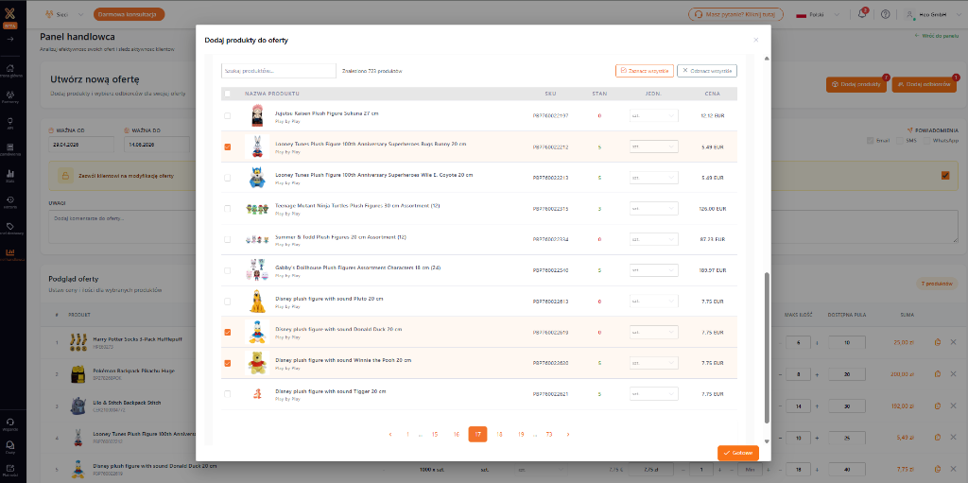
Task: Click scrollbar down arrow in dialog
Action: pyautogui.click(x=768, y=441)
